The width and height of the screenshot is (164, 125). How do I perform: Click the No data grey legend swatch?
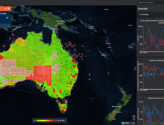pyautogui.click(x=58, y=120)
